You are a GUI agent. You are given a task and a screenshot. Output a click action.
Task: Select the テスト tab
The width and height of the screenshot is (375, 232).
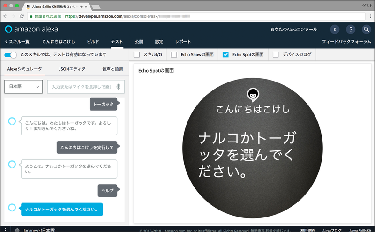point(117,42)
